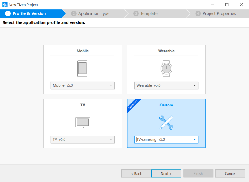
Task: Click the Next button
Action: click(166, 173)
